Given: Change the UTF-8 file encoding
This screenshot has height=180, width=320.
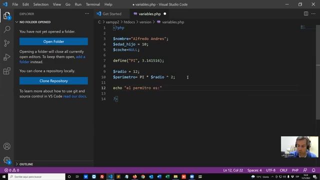Looking at the screenshot, I should coord(270,170).
